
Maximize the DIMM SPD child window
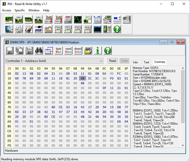coord(172,42)
